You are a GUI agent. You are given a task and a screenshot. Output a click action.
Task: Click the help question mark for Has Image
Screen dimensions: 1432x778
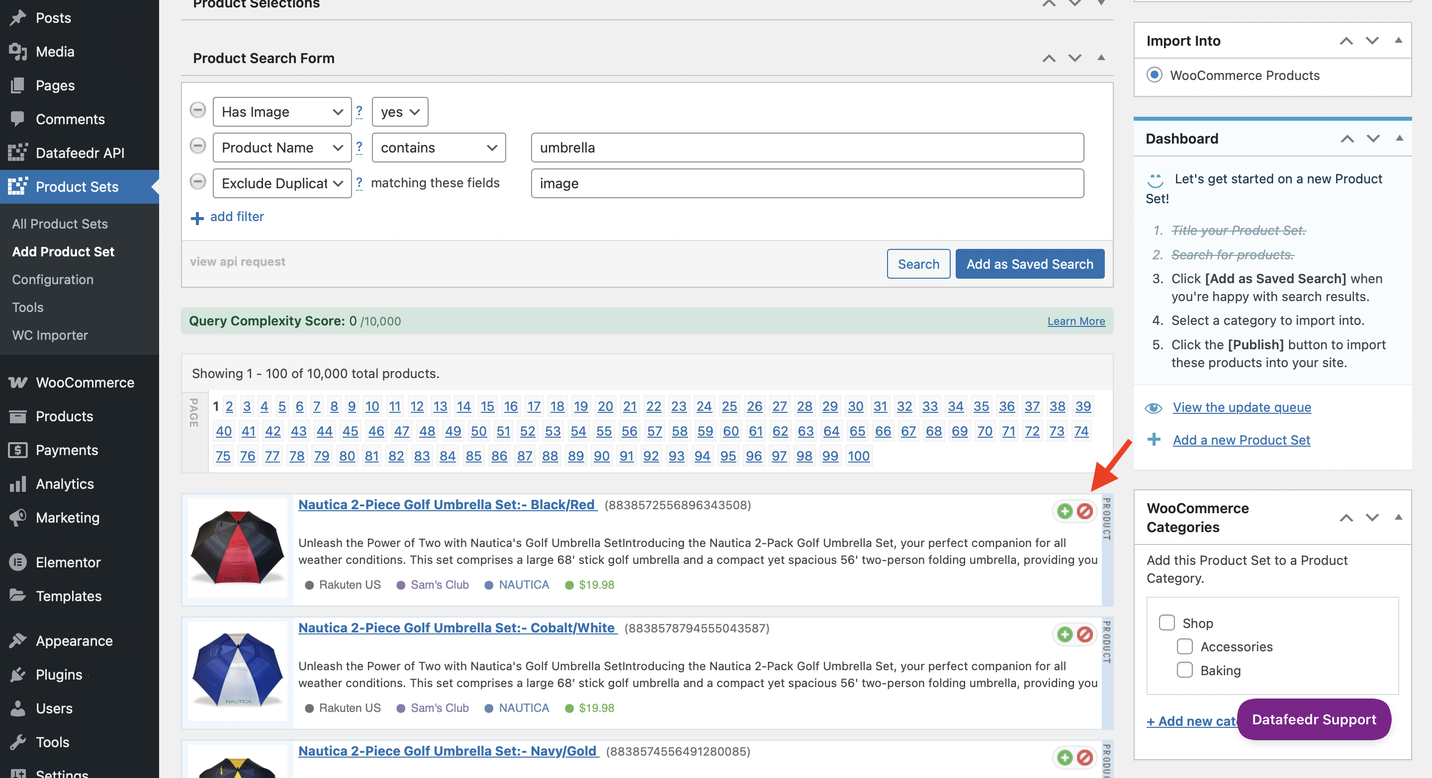click(359, 112)
